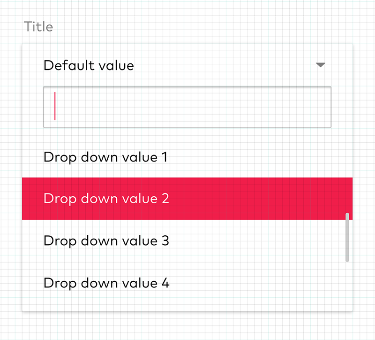Click inside the filter text box
This screenshot has width=375, height=340.
click(187, 107)
